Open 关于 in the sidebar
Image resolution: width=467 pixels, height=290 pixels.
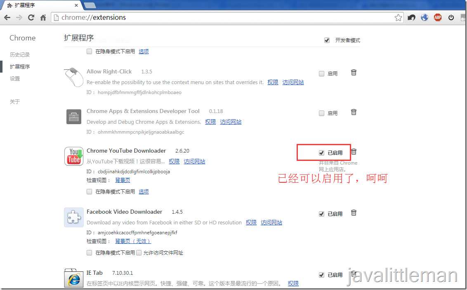click(14, 101)
